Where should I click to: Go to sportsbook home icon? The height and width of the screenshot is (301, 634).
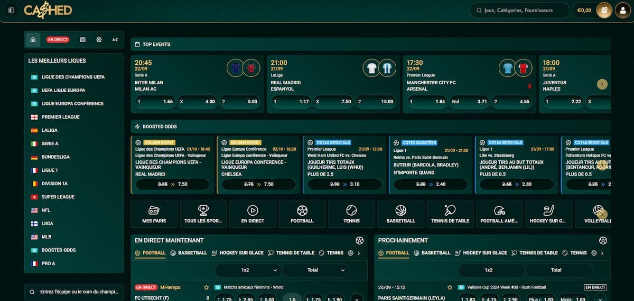coord(33,40)
